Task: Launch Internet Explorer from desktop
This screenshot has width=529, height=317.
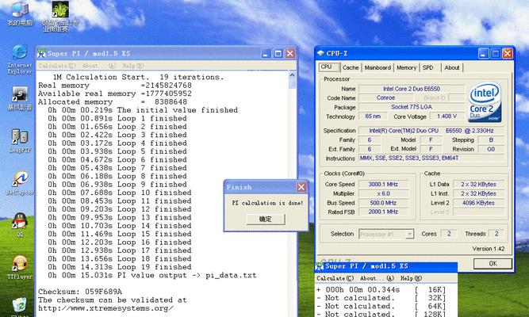Action: click(20, 59)
